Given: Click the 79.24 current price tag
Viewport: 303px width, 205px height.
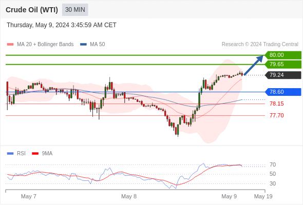Looking at the screenshot, I should click(283, 75).
